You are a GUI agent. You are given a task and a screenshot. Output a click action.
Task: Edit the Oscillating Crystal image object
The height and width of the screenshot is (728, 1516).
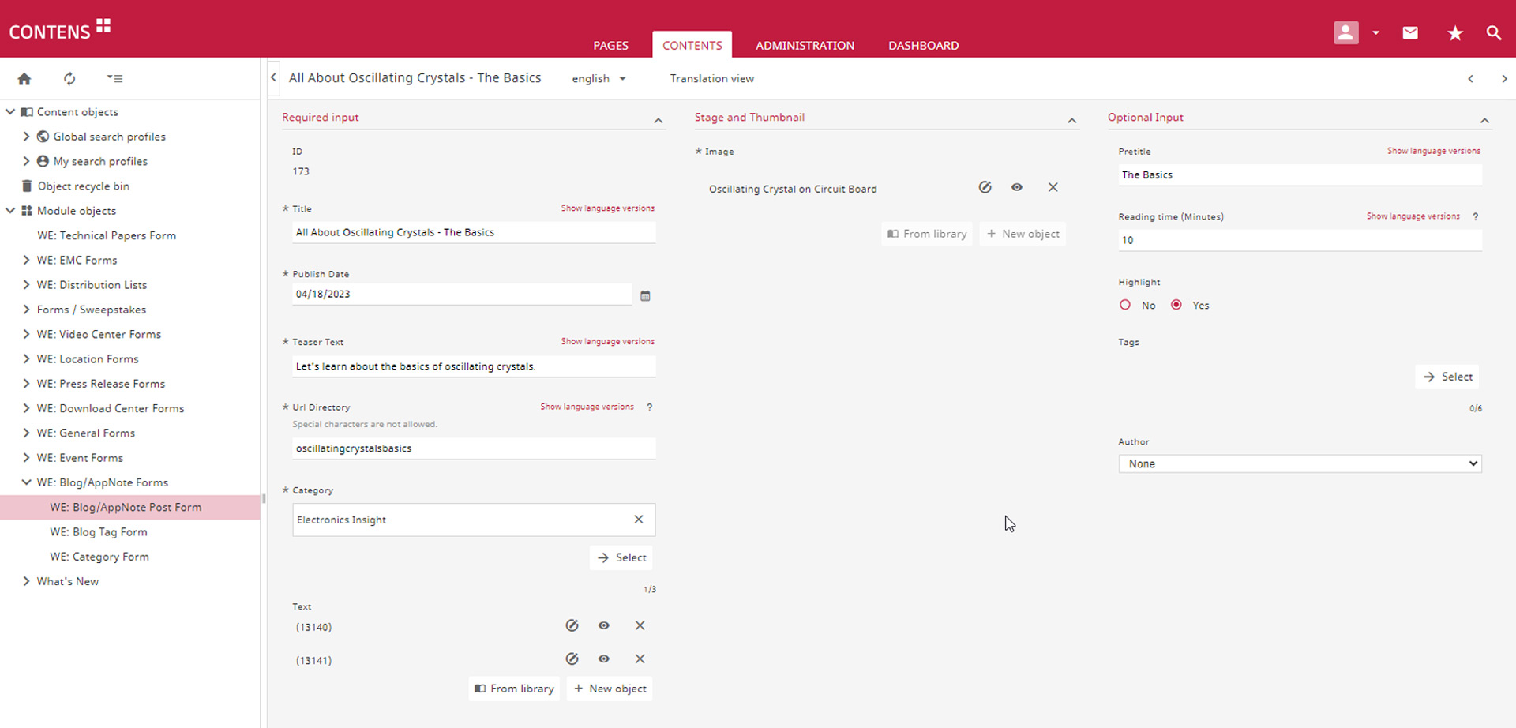985,188
